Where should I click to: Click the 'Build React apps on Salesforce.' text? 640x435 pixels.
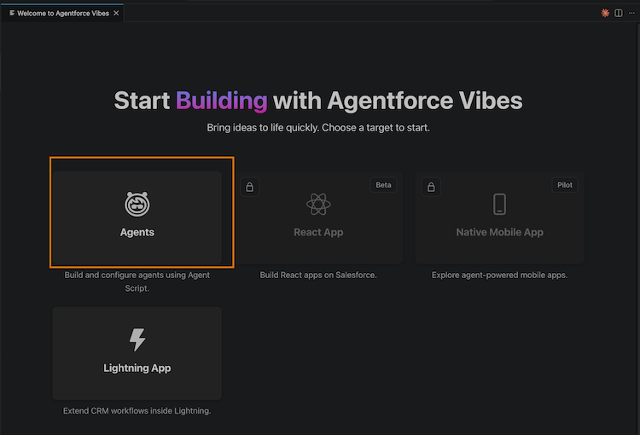[x=318, y=275]
